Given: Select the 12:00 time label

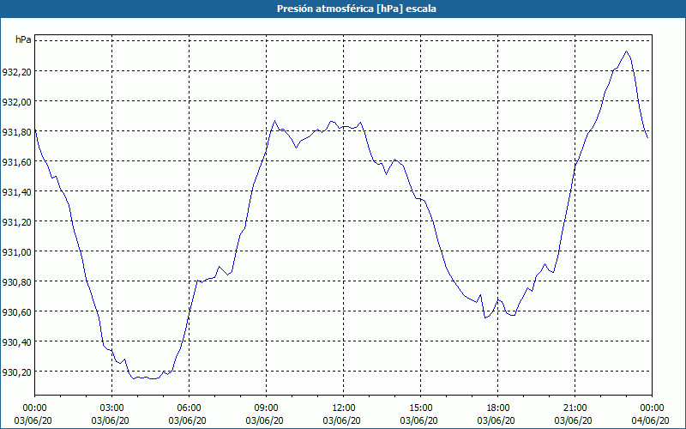Looking at the screenshot, I should point(344,408).
